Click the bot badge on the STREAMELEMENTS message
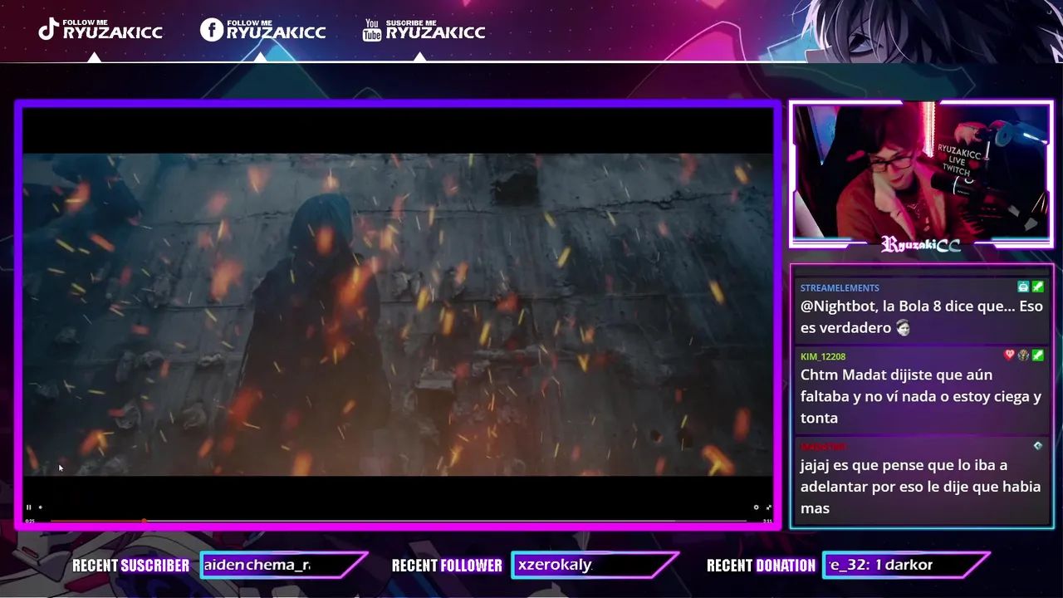The width and height of the screenshot is (1063, 598). [x=1023, y=287]
